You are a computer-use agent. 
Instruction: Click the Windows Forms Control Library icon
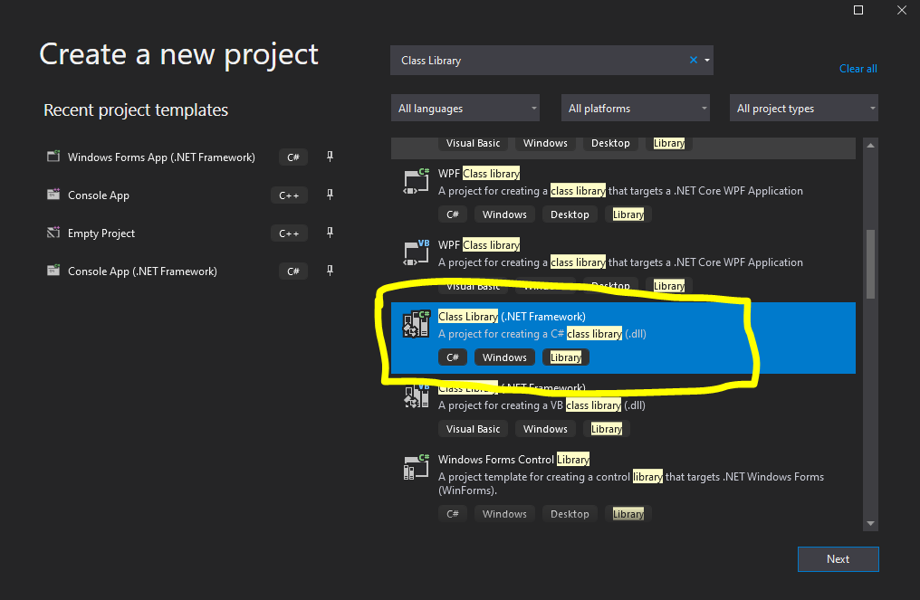416,467
